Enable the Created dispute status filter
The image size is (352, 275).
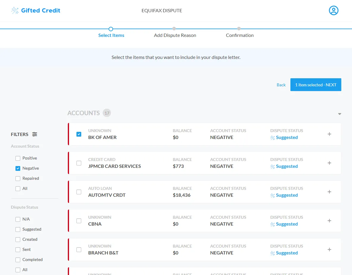[x=18, y=240]
